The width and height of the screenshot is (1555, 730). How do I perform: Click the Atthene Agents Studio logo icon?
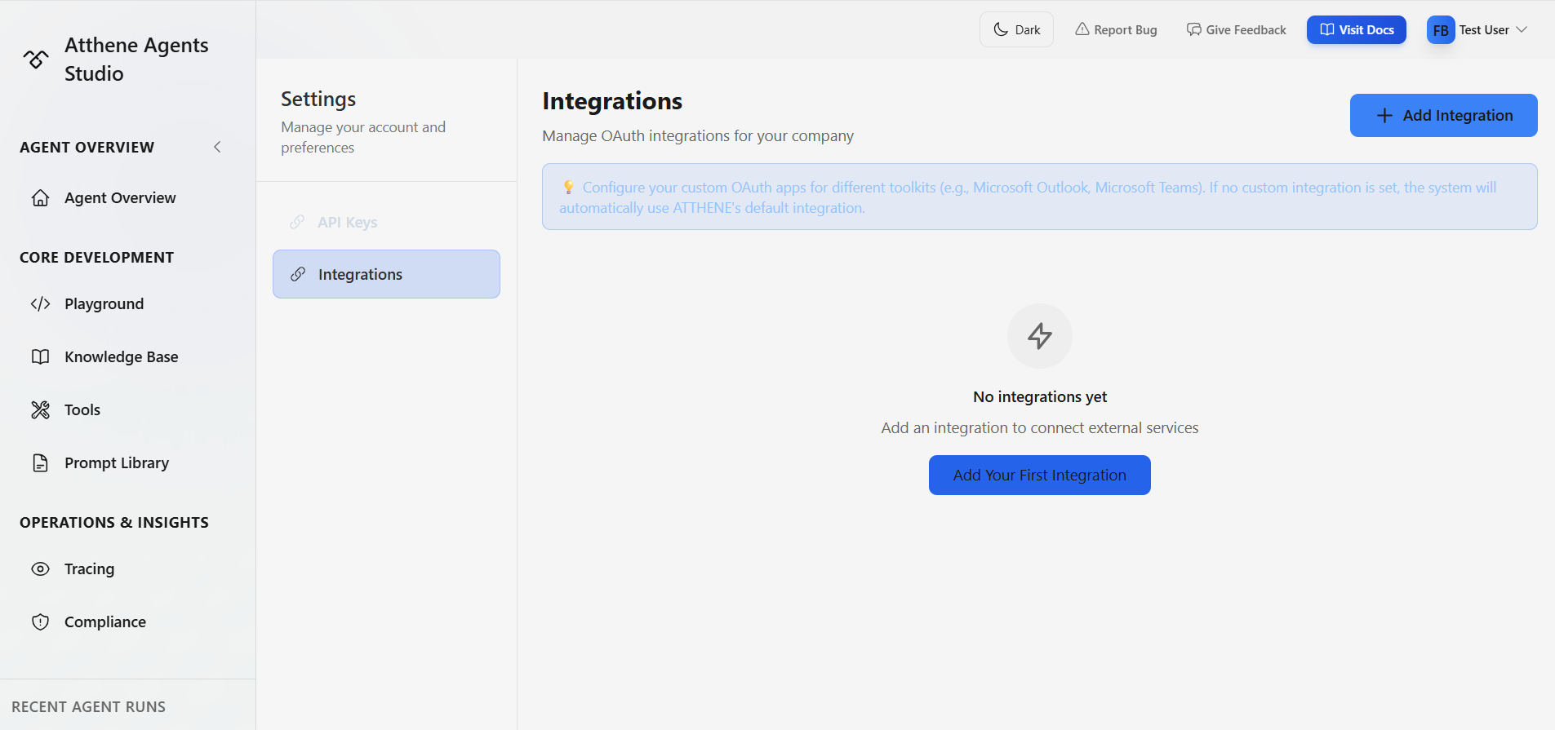click(35, 59)
